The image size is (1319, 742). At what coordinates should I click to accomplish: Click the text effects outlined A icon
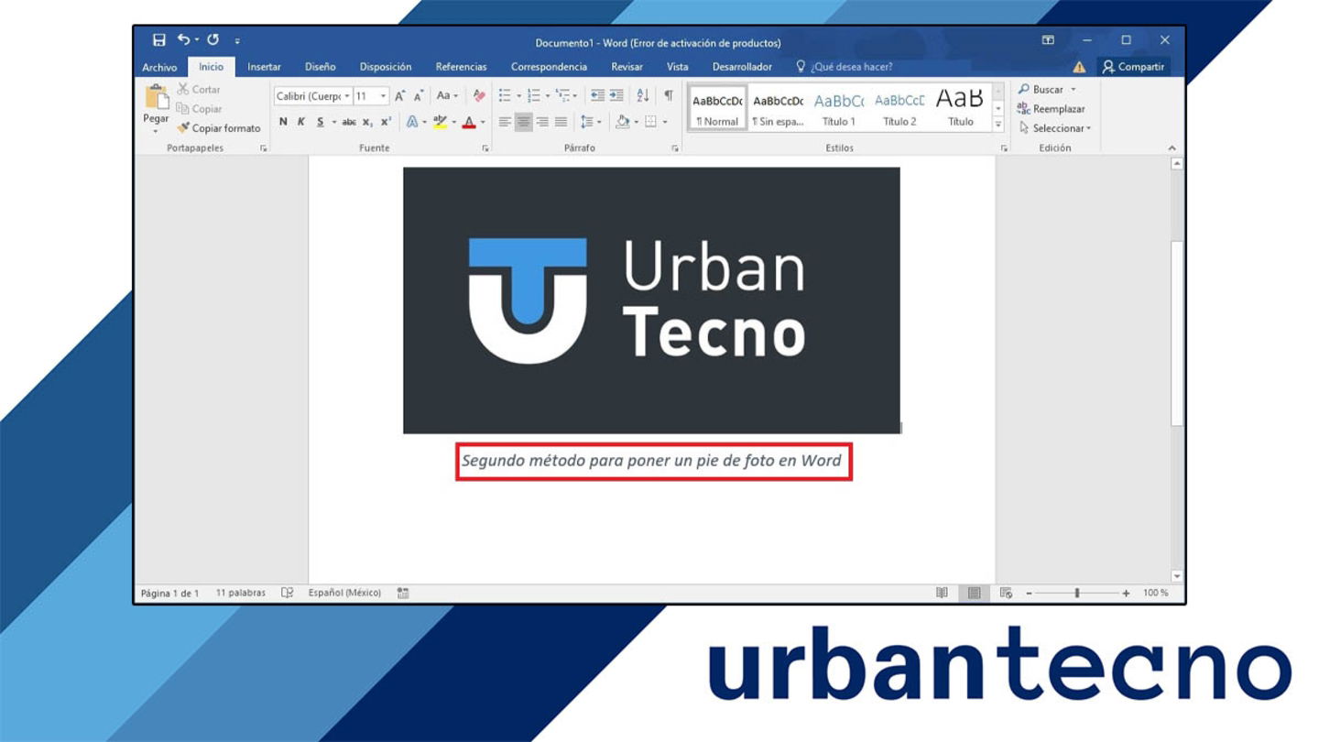412,122
